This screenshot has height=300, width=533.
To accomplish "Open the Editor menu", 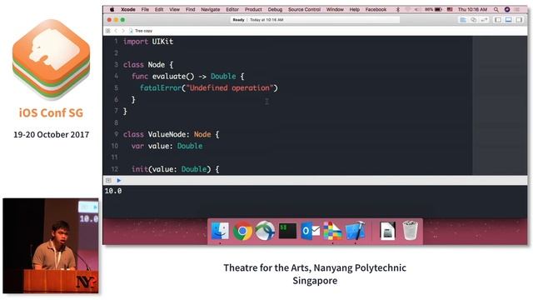I will (232, 9).
